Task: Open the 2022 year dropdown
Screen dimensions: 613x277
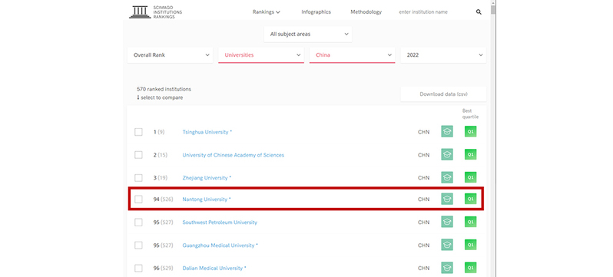Action: point(443,55)
